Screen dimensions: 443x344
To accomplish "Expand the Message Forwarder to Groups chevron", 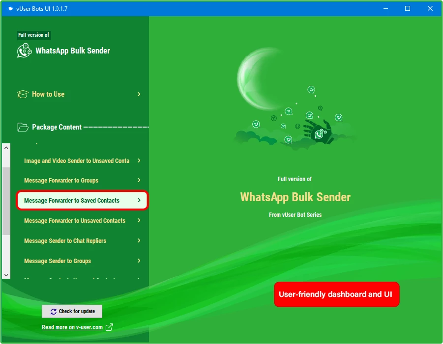I will [x=139, y=180].
